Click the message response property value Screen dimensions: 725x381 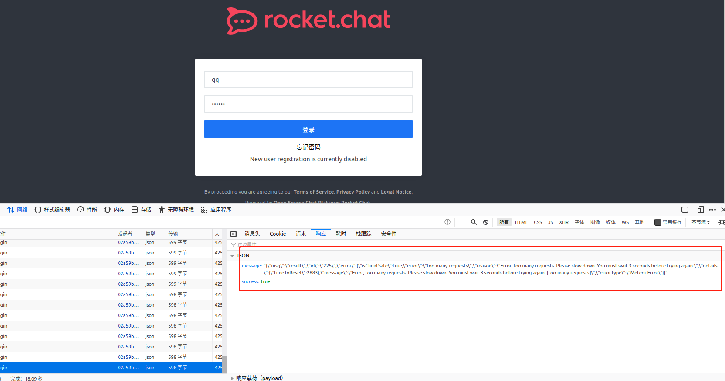490,269
